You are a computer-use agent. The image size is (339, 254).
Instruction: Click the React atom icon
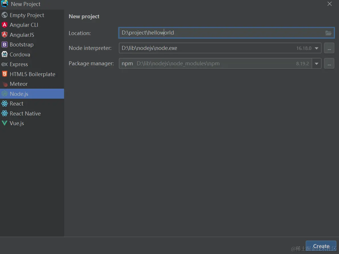[5, 104]
